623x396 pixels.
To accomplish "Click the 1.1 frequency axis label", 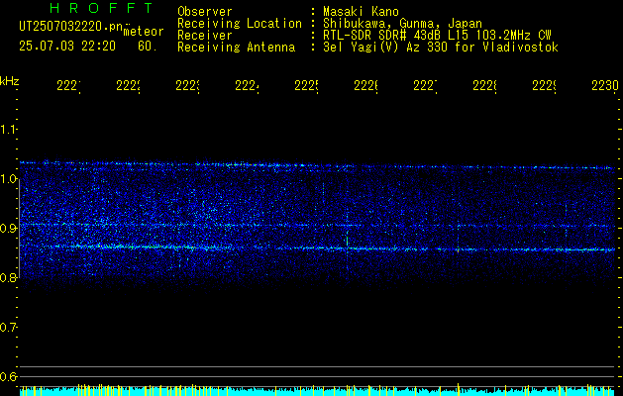I will pos(8,130).
